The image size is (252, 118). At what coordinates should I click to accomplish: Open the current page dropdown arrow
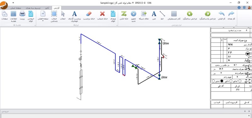[43, 21]
